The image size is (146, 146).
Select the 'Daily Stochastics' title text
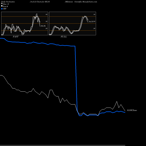pos(8,2)
